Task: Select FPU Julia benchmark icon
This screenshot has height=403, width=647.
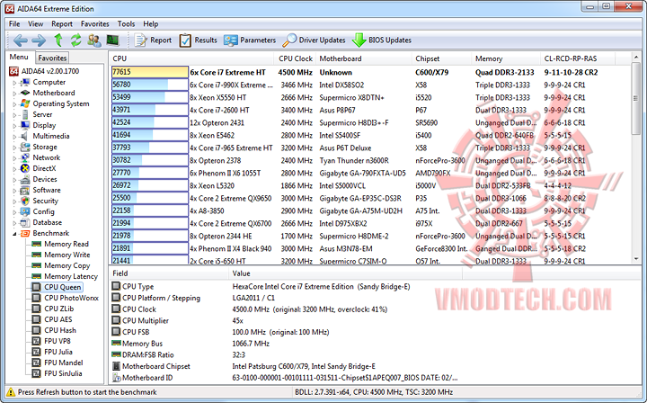Action: coord(37,352)
